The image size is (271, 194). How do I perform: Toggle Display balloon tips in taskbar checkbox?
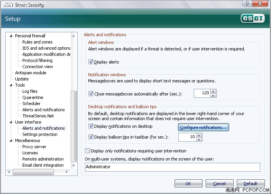[x=91, y=137]
